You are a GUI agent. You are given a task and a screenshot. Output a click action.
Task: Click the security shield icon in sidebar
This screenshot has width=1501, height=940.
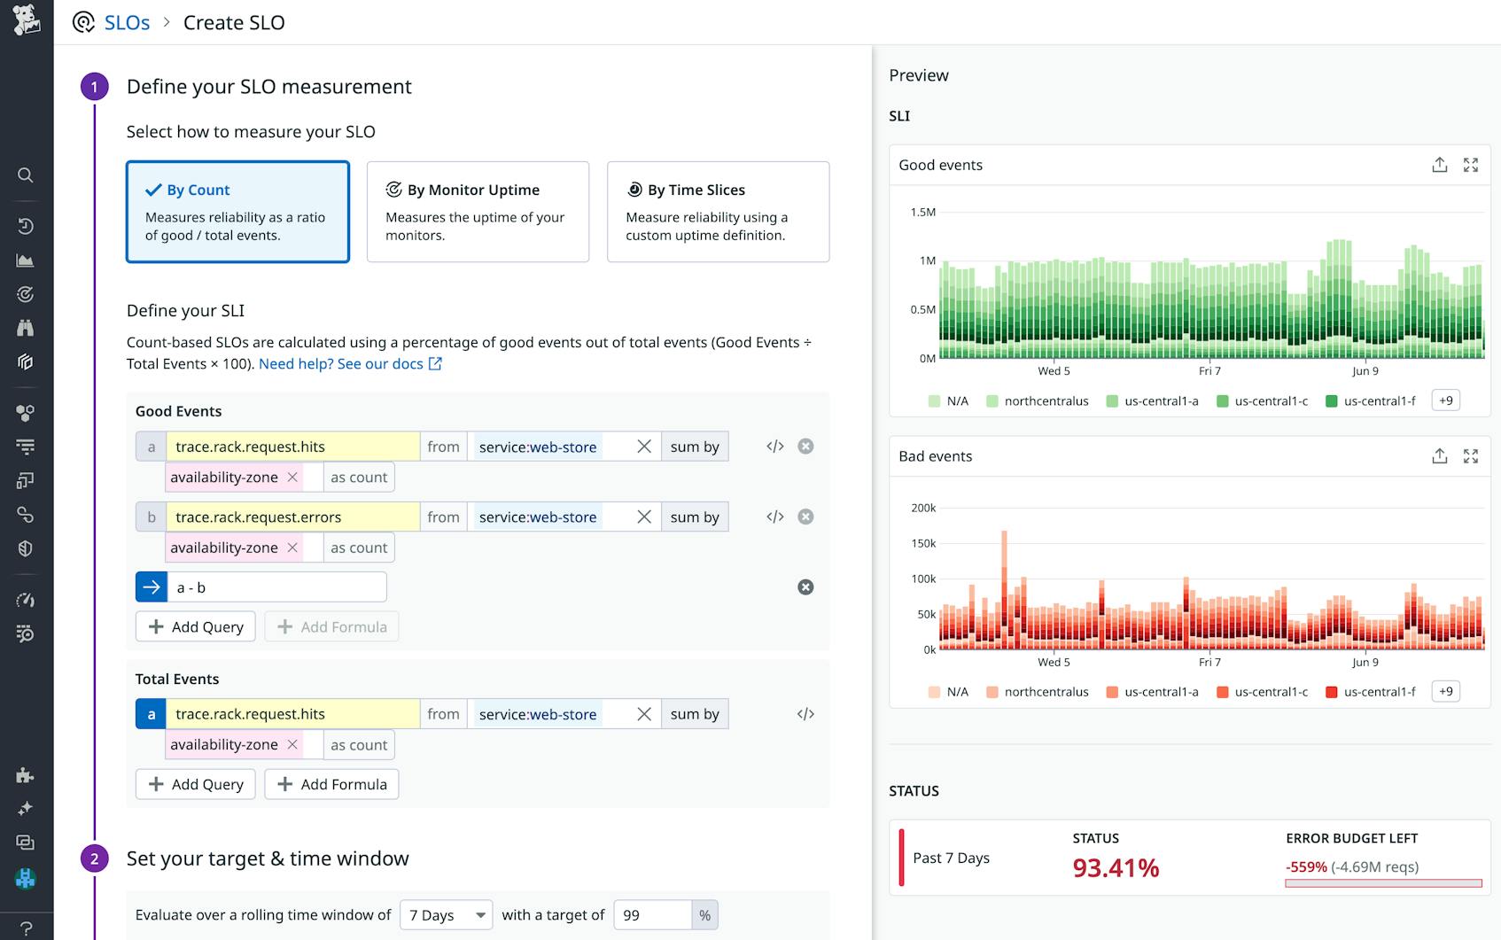pyautogui.click(x=25, y=548)
